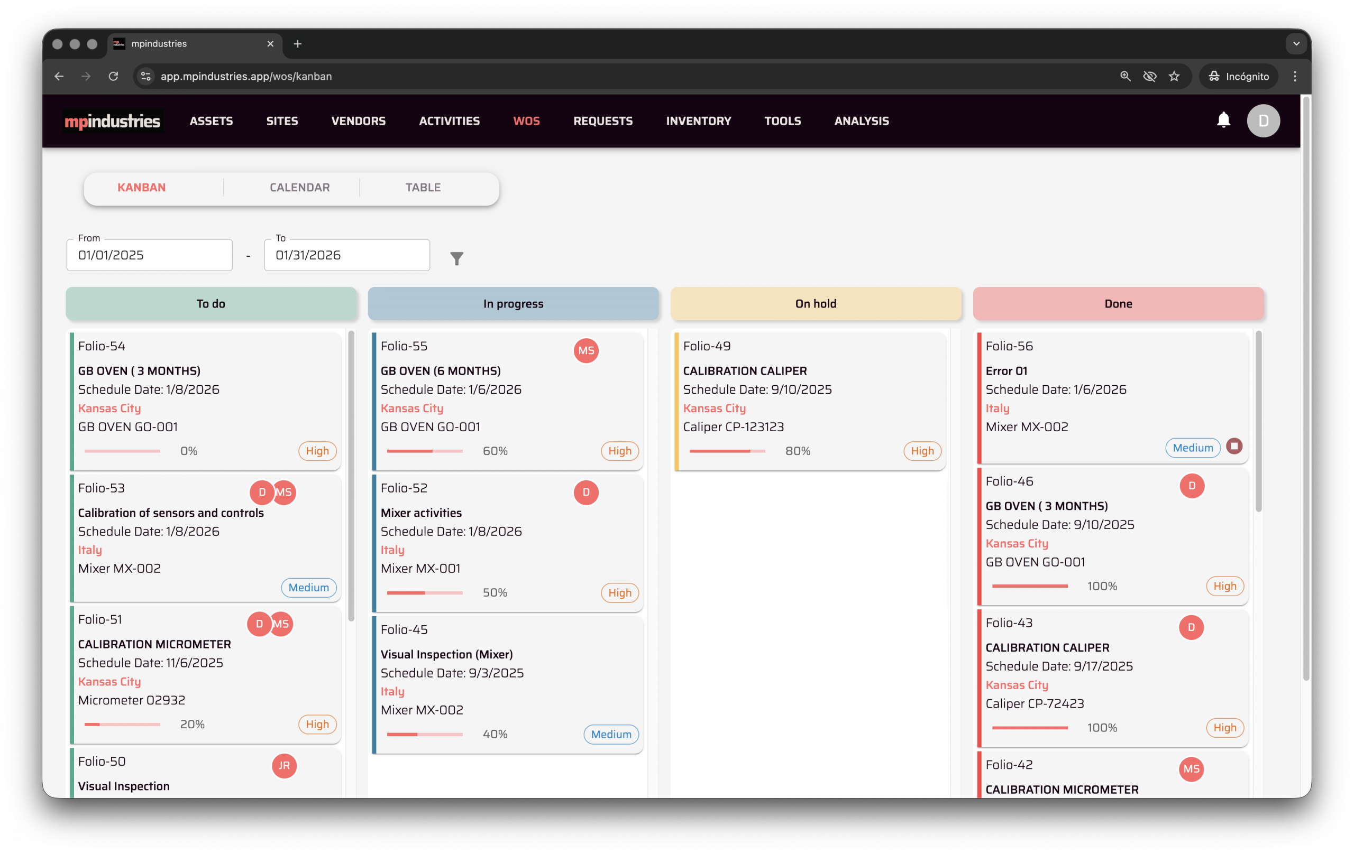Expand the tab search dropdown chevron
This screenshot has height=854, width=1354.
pyautogui.click(x=1296, y=44)
